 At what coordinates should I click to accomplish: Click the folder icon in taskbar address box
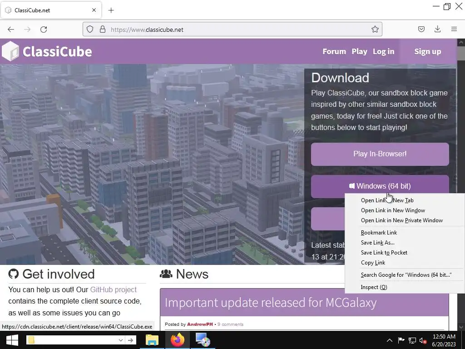(x=31, y=340)
